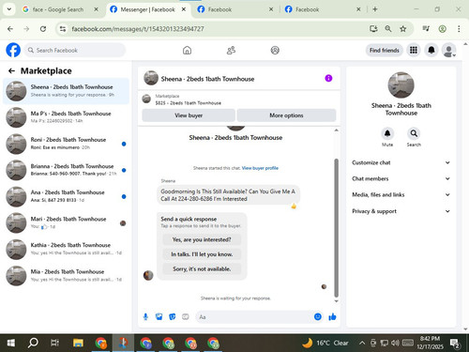This screenshot has width=469, height=352.
Task: Click the chat vertical scrollbar
Action: (x=336, y=227)
